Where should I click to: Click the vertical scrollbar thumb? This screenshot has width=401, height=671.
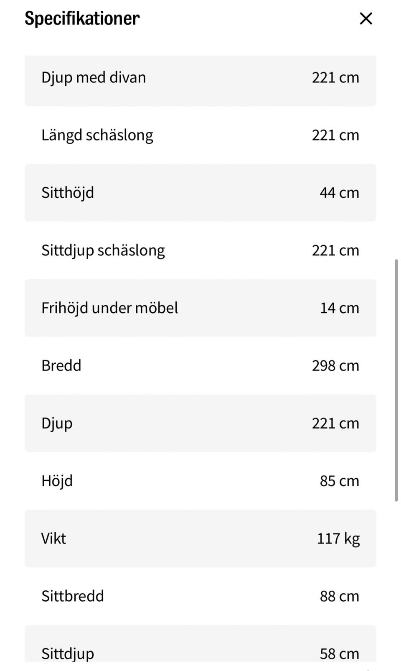396,380
